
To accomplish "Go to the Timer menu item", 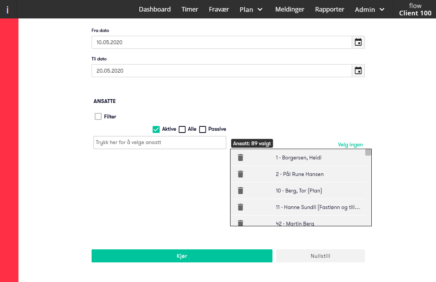I will (x=190, y=10).
